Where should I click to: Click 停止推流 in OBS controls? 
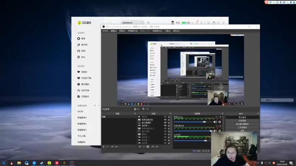tap(242, 117)
